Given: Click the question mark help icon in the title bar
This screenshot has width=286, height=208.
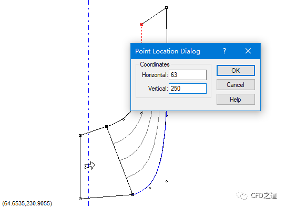Looking at the screenshot, I should click(224, 51).
